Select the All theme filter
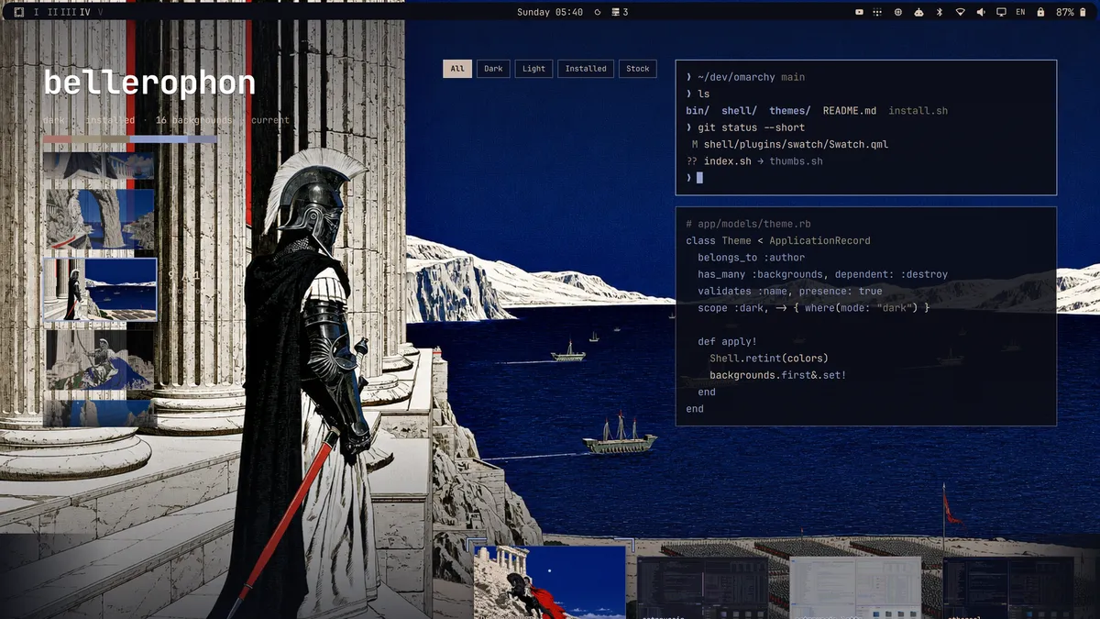Screen dimensions: 1100x619 [x=457, y=69]
